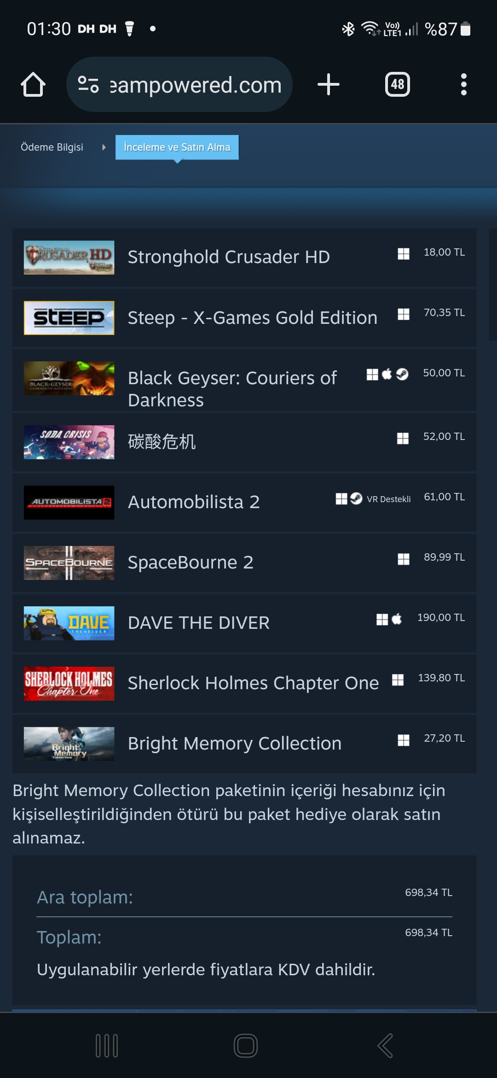Click the arrow between checkout steps
This screenshot has width=497, height=1078.
point(104,147)
